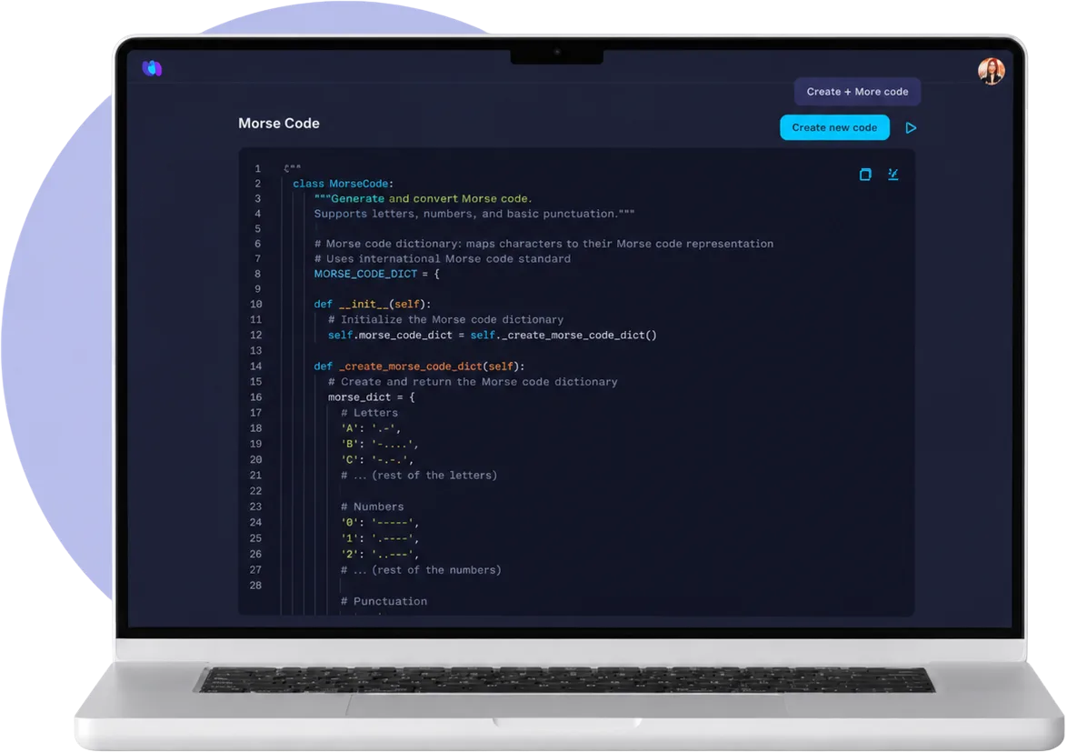This screenshot has height=752, width=1067.
Task: Click the '0' Morse entry line
Action: [379, 523]
